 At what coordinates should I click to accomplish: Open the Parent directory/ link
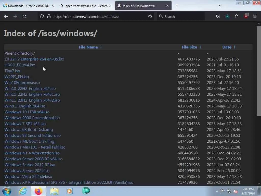(x=20, y=53)
